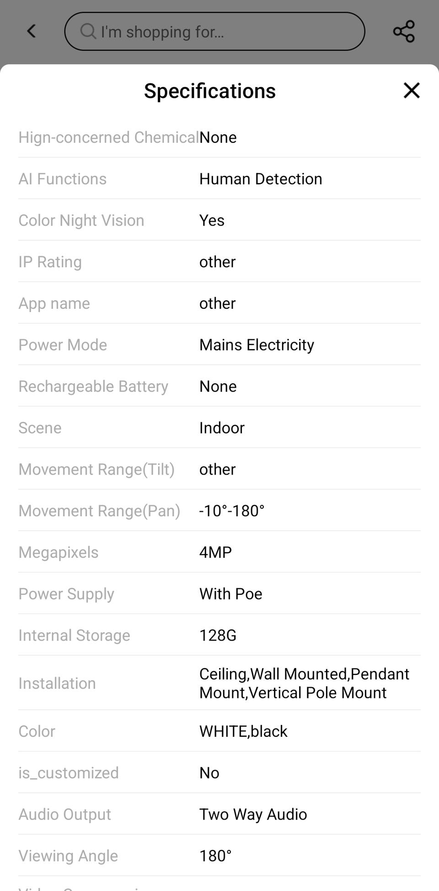This screenshot has height=891, width=439.
Task: Focus the "I'm shopping for..." search field
Action: (x=214, y=31)
